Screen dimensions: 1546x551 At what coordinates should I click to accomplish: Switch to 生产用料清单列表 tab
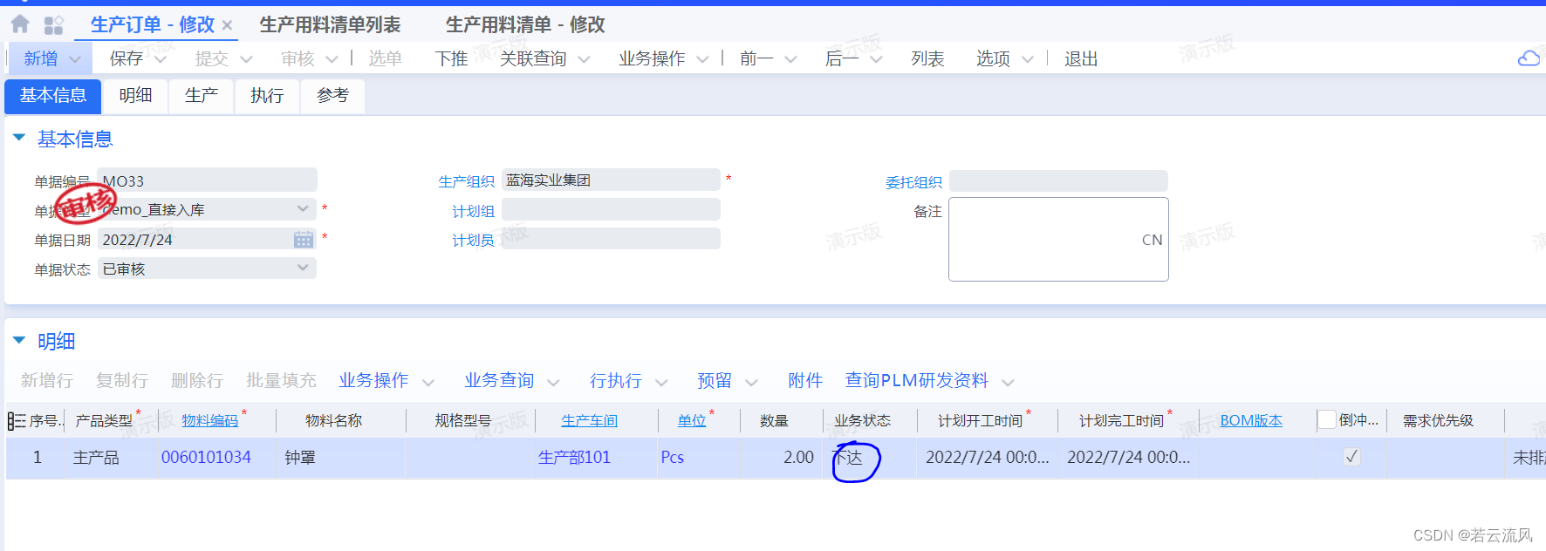click(x=330, y=25)
